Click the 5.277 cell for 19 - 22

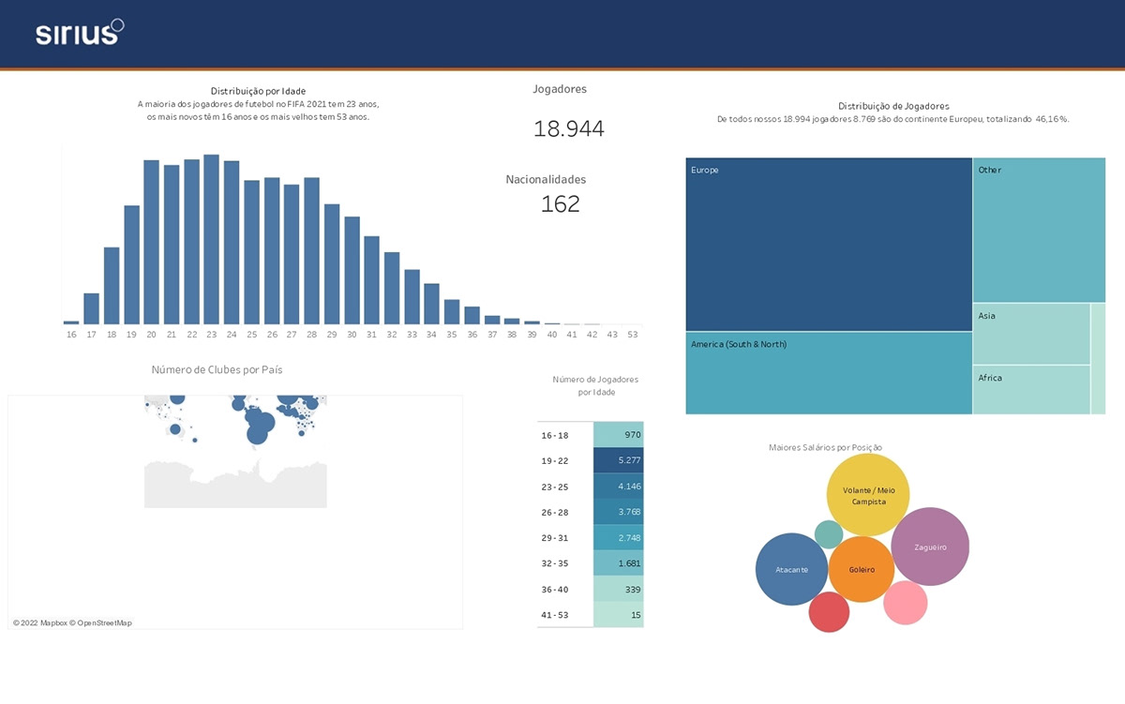coord(619,460)
